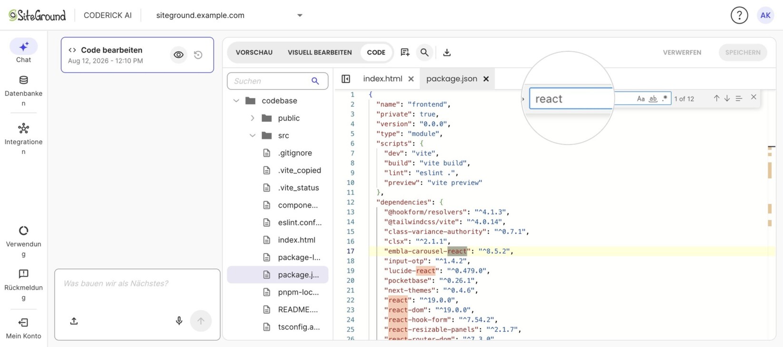Expand the replace toggle arrow in find widget
Image resolution: width=783 pixels, height=347 pixels.
click(523, 99)
